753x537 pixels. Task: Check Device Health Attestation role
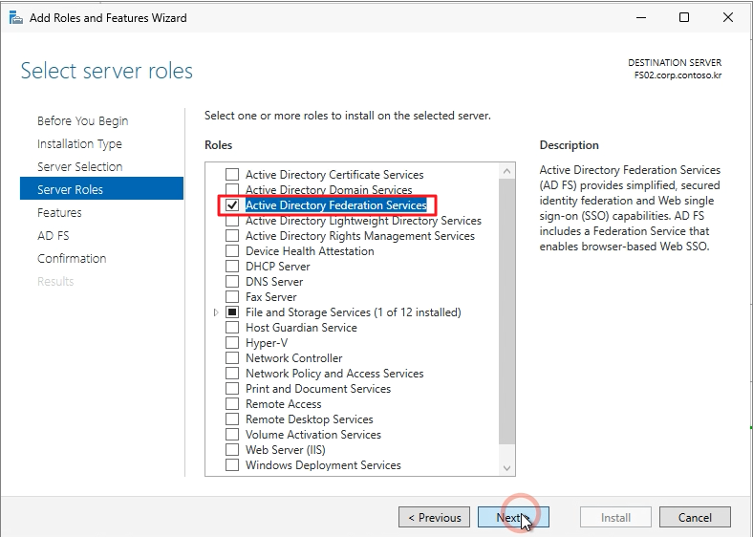[232, 251]
